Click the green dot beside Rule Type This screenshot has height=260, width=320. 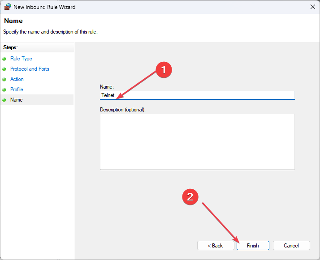pos(4,59)
